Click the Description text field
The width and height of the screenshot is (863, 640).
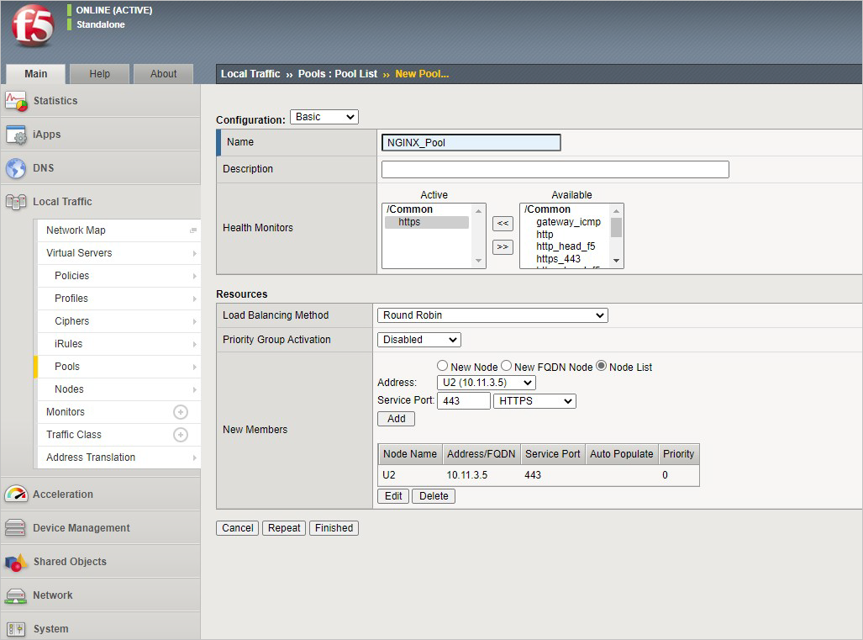tap(555, 169)
